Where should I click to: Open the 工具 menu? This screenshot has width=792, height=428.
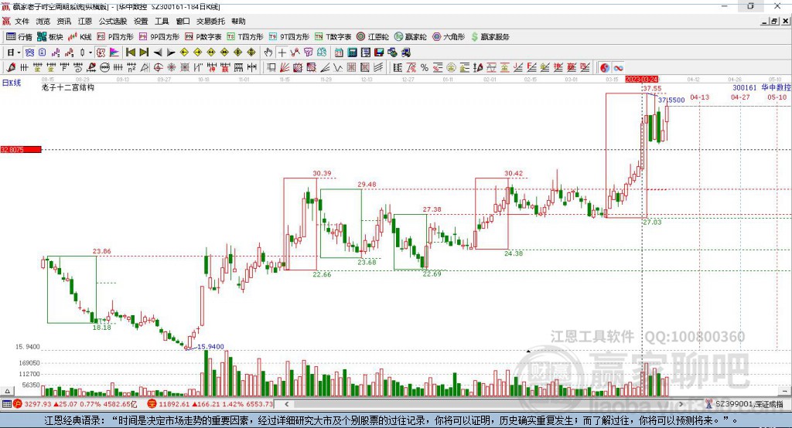(162, 21)
